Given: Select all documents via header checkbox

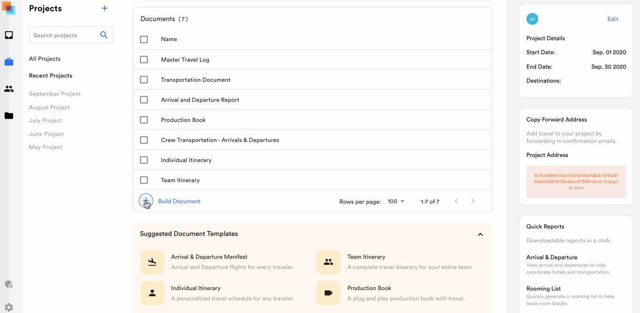Looking at the screenshot, I should click(143, 39).
